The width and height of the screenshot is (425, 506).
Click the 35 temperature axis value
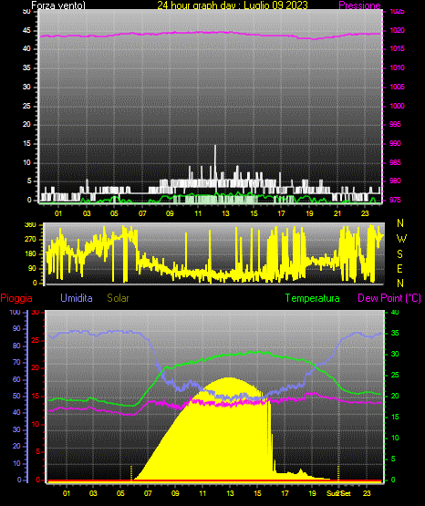(x=395, y=333)
